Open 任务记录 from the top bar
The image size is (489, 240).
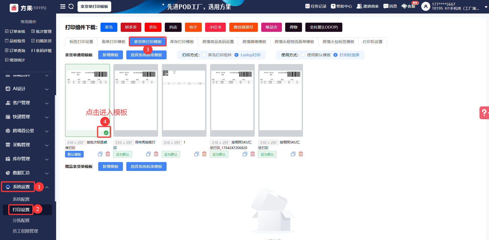tap(316, 6)
